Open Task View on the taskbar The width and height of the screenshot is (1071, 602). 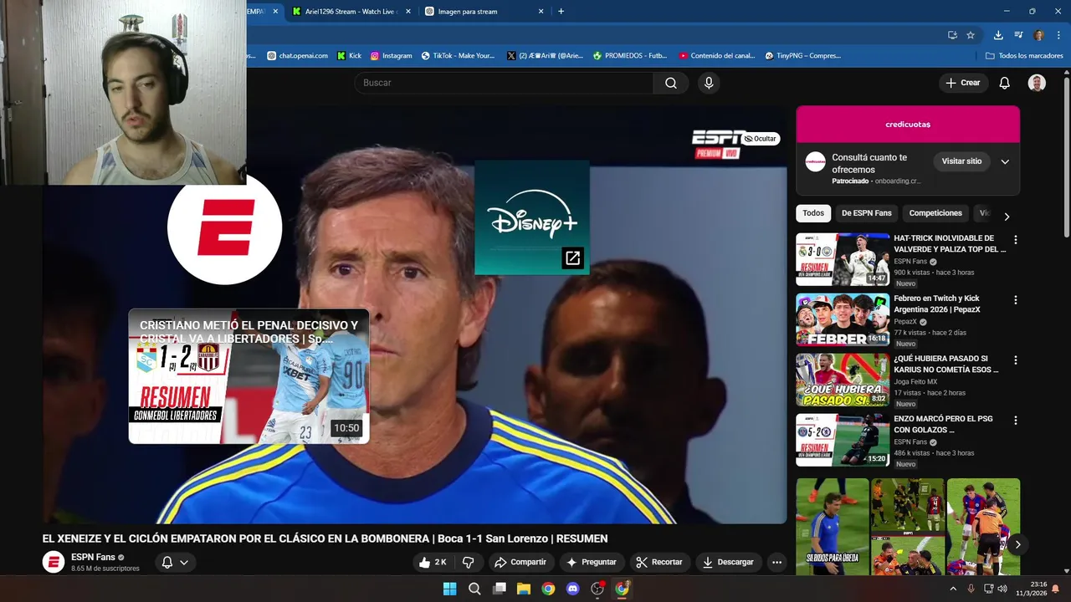(x=500, y=589)
